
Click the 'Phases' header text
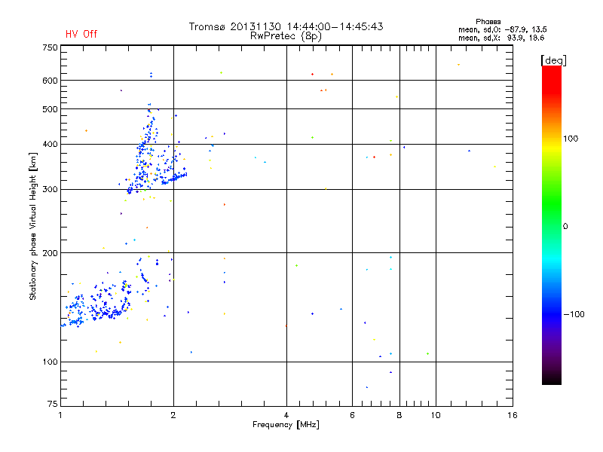pos(488,22)
